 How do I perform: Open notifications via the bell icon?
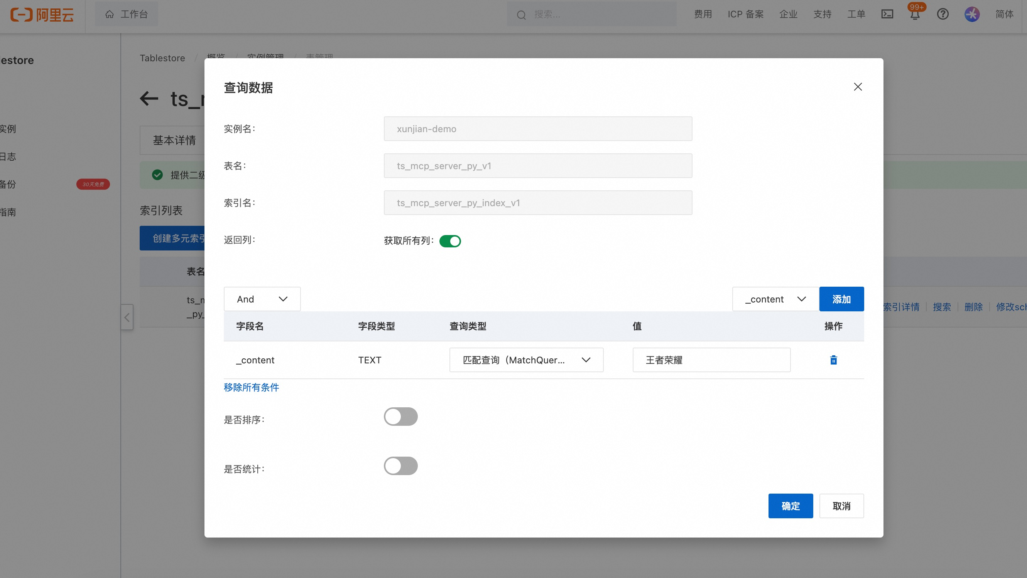(914, 15)
